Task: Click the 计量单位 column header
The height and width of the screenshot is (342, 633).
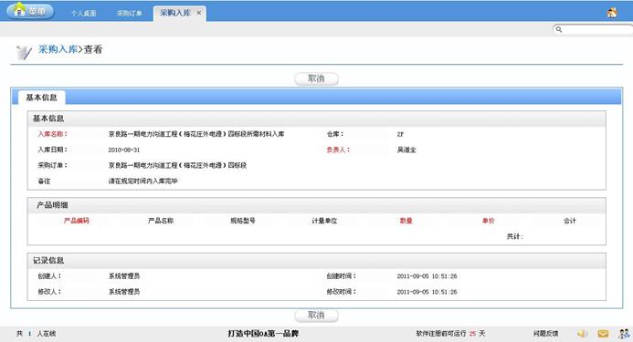Action: pyautogui.click(x=324, y=221)
